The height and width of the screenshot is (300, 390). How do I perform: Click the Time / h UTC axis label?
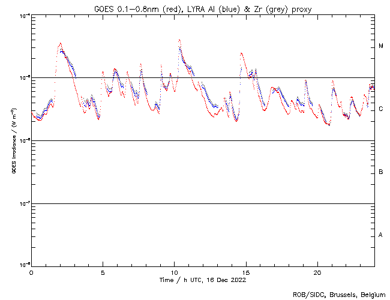click(x=202, y=280)
